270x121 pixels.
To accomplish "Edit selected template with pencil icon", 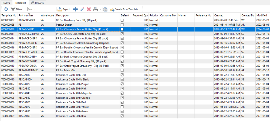I will 82,9.
